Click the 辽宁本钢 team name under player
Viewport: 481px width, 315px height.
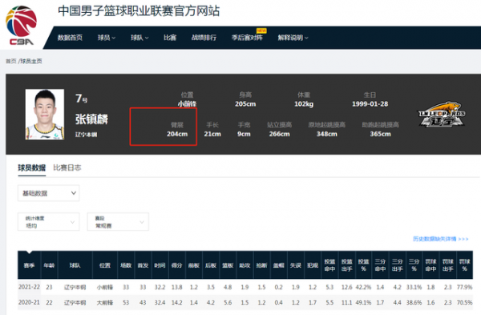tap(87, 135)
